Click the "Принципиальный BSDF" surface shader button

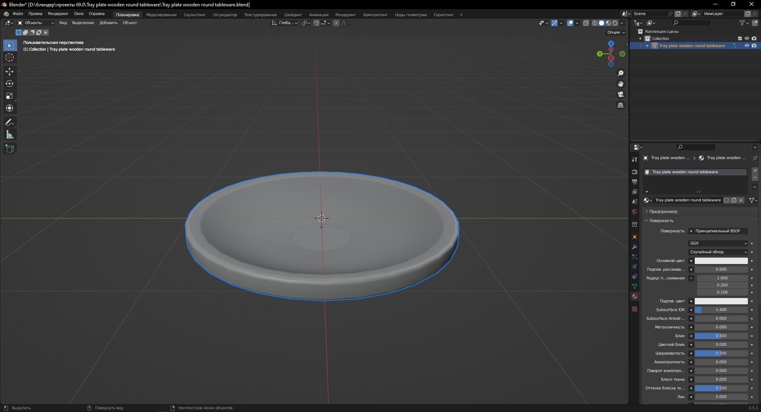(718, 231)
